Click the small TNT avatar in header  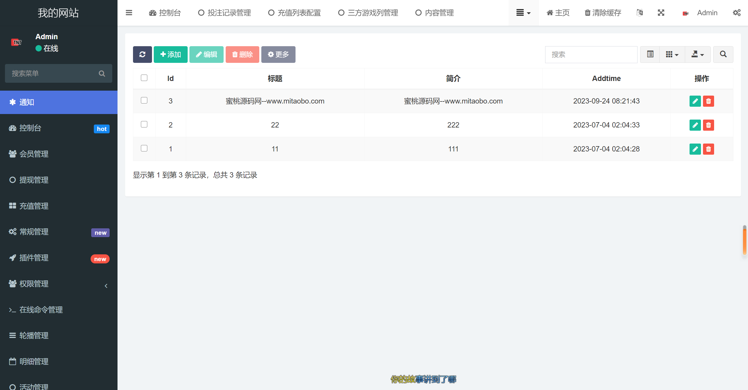685,13
